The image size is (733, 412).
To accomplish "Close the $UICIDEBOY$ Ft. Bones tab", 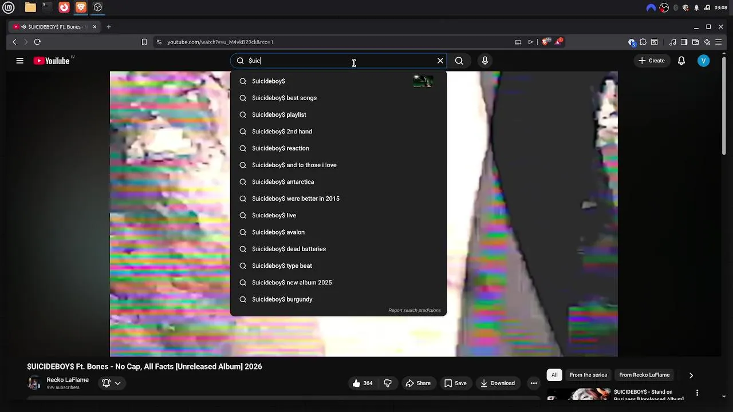I will click(x=94, y=27).
